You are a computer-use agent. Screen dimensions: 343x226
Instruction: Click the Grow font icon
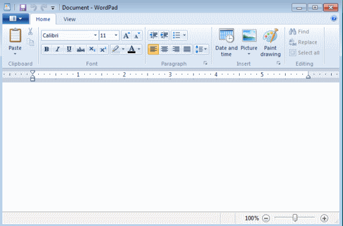click(126, 35)
